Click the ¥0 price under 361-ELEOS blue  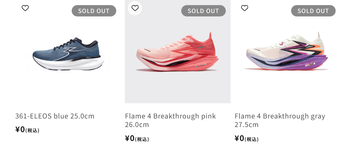(20, 130)
